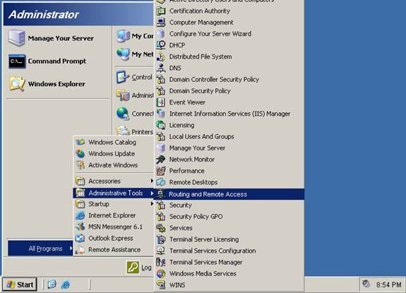Open Control Panel from Start menu

point(134,77)
